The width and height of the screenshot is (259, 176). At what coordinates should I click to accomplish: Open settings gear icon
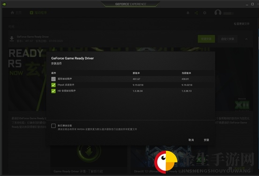[x=205, y=13]
